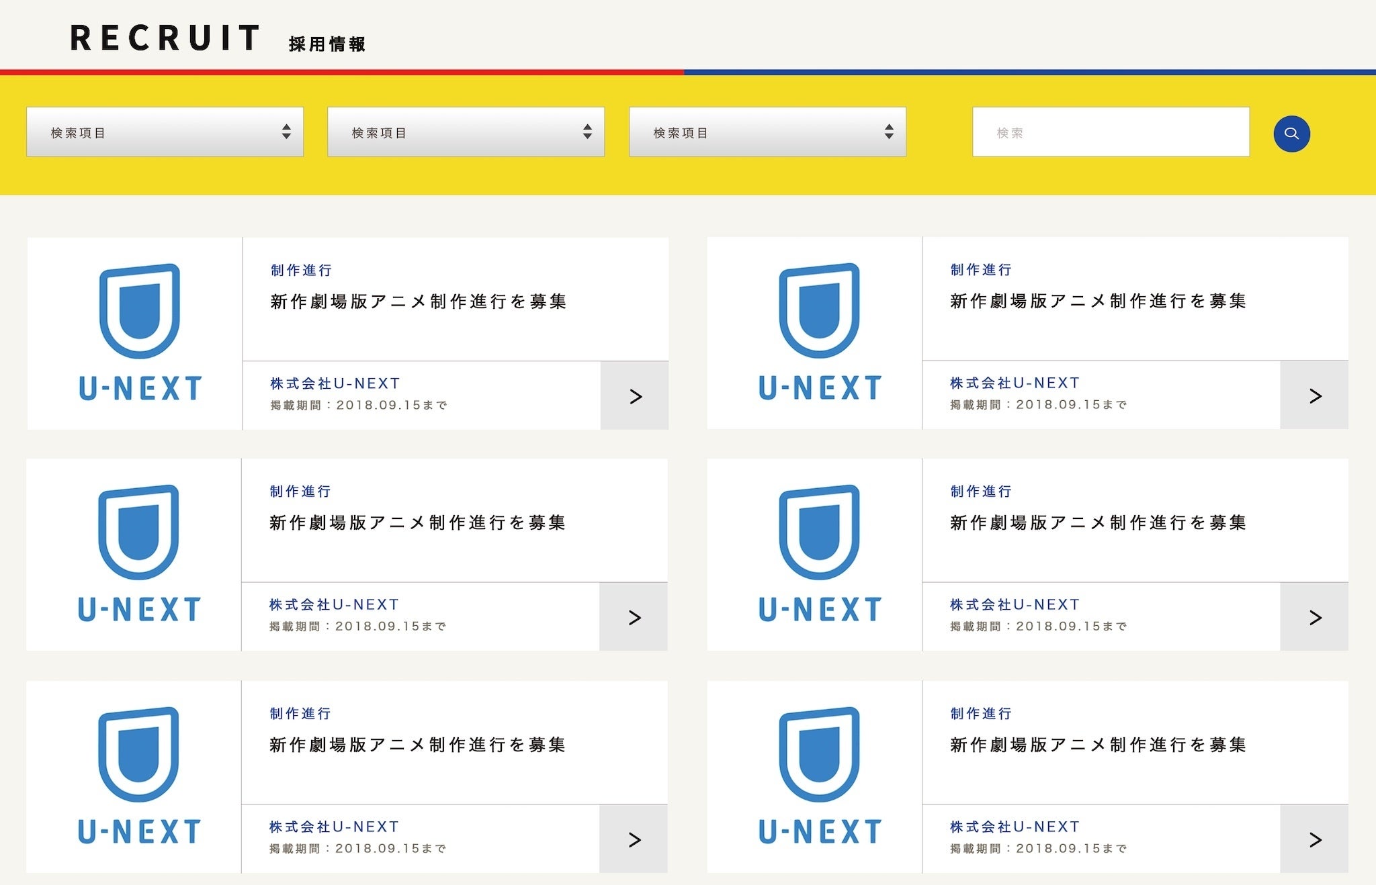Click 株式会社U-NEXT link in middle-left card

(334, 604)
